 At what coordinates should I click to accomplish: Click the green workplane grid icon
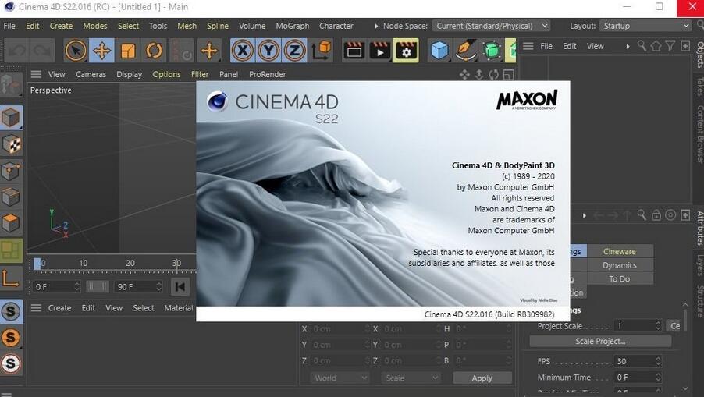(x=11, y=250)
